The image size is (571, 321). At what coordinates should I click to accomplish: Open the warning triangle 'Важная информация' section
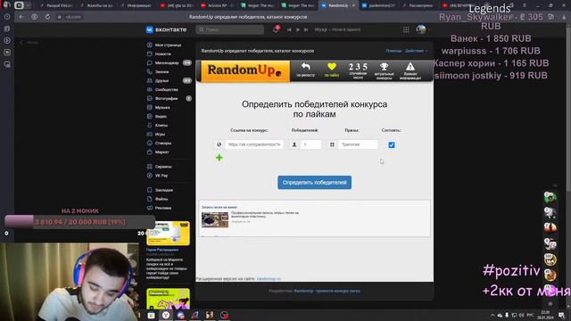410,70
